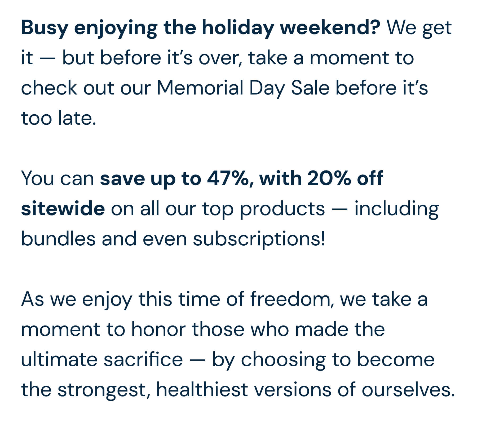Click the phrase "healthiest versions of ourselves."

(305, 390)
